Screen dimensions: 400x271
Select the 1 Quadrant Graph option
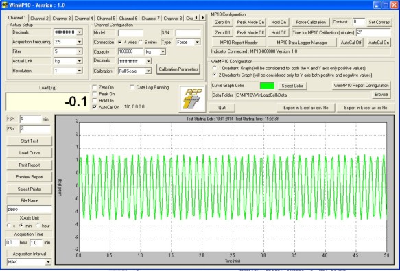tap(215, 68)
